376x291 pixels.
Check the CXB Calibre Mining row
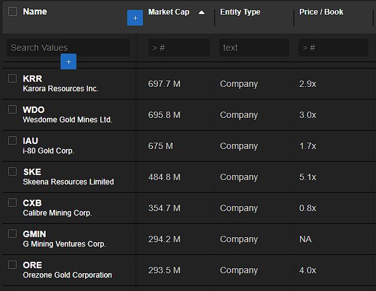(13, 202)
